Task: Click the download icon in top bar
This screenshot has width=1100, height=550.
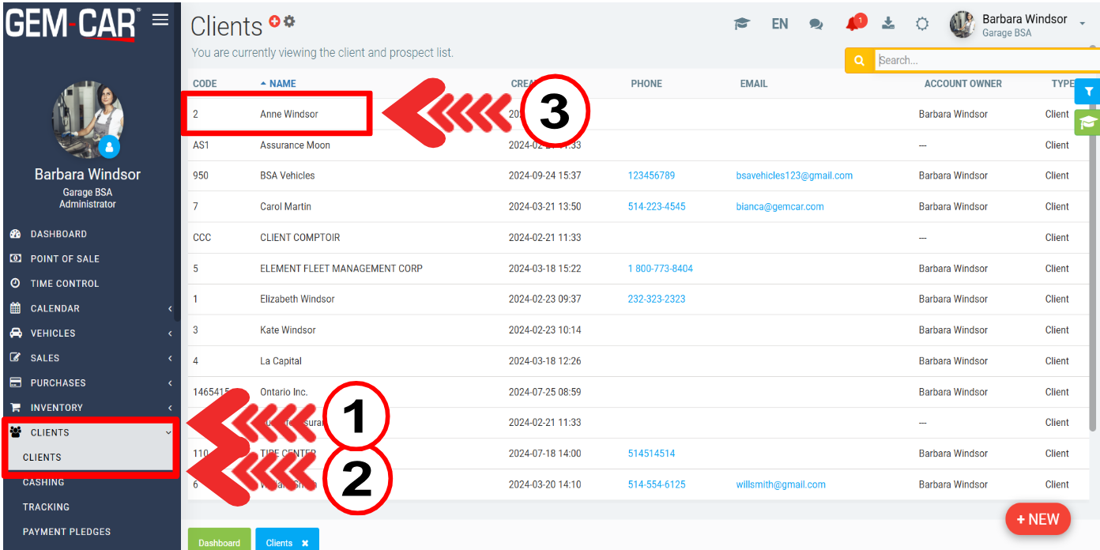Action: coord(888,24)
